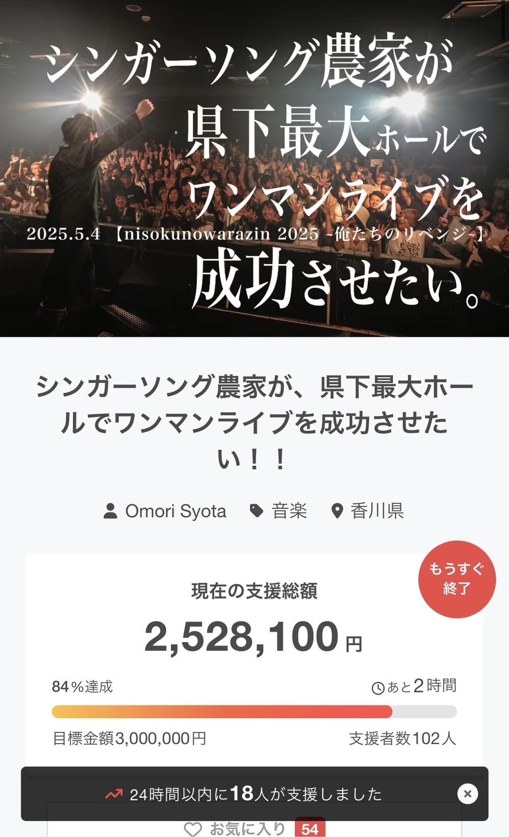Click the total amount 2,528,100円
The image size is (509, 837).
pos(253,637)
